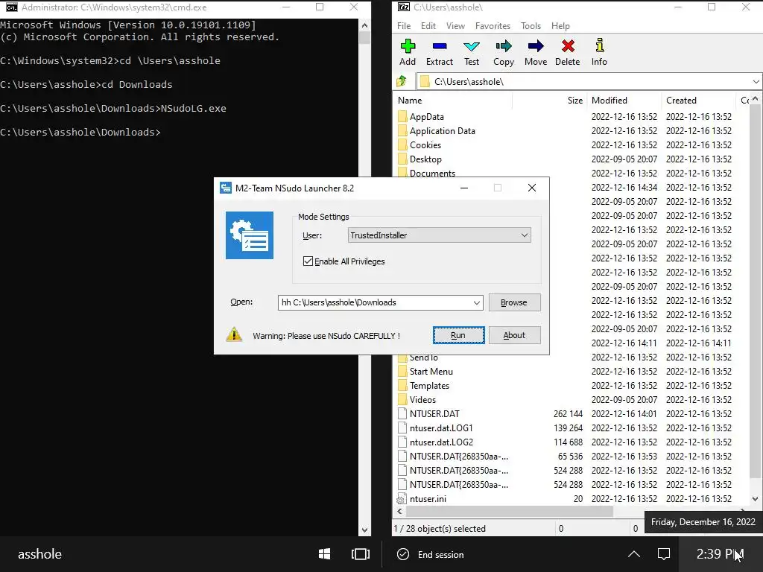Click the Templates folder icon

[402, 386]
